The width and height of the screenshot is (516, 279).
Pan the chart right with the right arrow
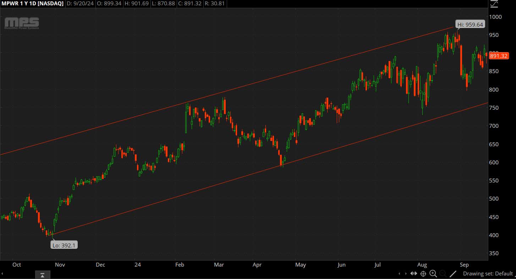(x=407, y=274)
